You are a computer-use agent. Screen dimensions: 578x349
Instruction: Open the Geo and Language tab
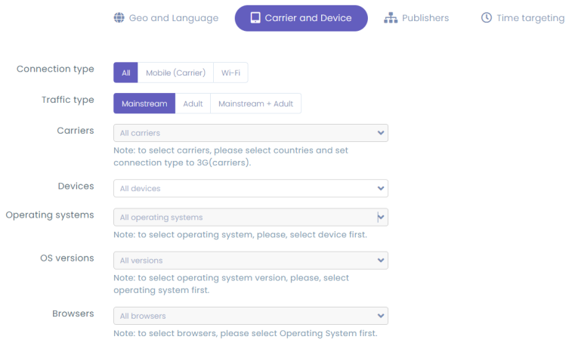click(x=166, y=18)
